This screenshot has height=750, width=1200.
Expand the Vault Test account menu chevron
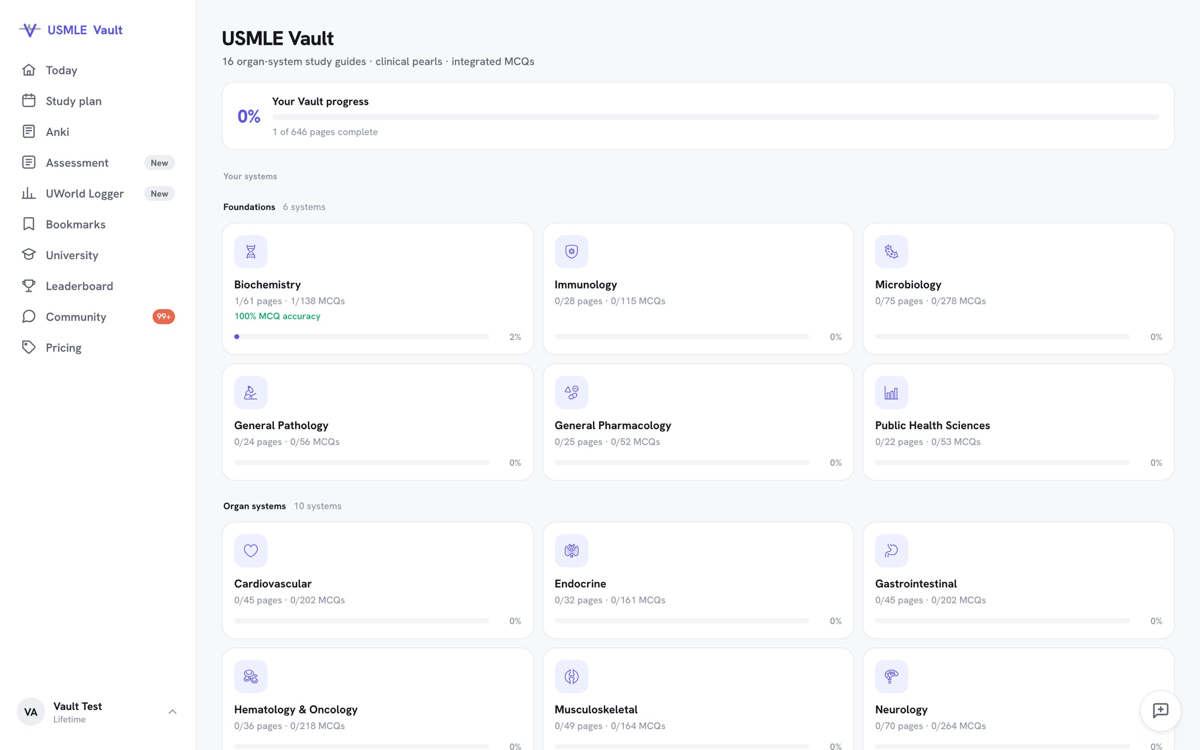(172, 712)
